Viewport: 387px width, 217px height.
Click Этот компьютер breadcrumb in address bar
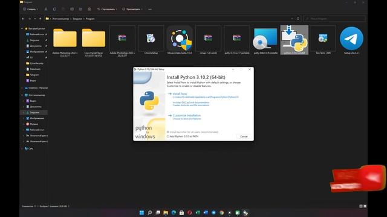(60, 19)
